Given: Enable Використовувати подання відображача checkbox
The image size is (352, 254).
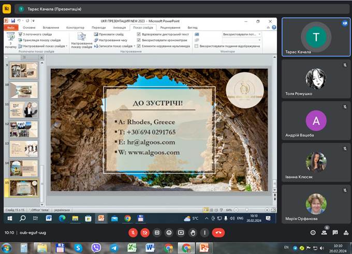Looking at the screenshot, I should tap(197, 46).
